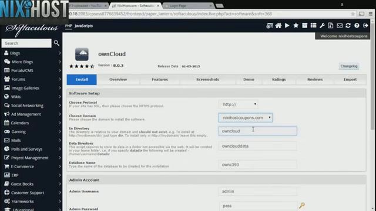This screenshot has width=376, height=211.
Task: Click the Customer Support lifebuoy icon
Action: pos(6,192)
